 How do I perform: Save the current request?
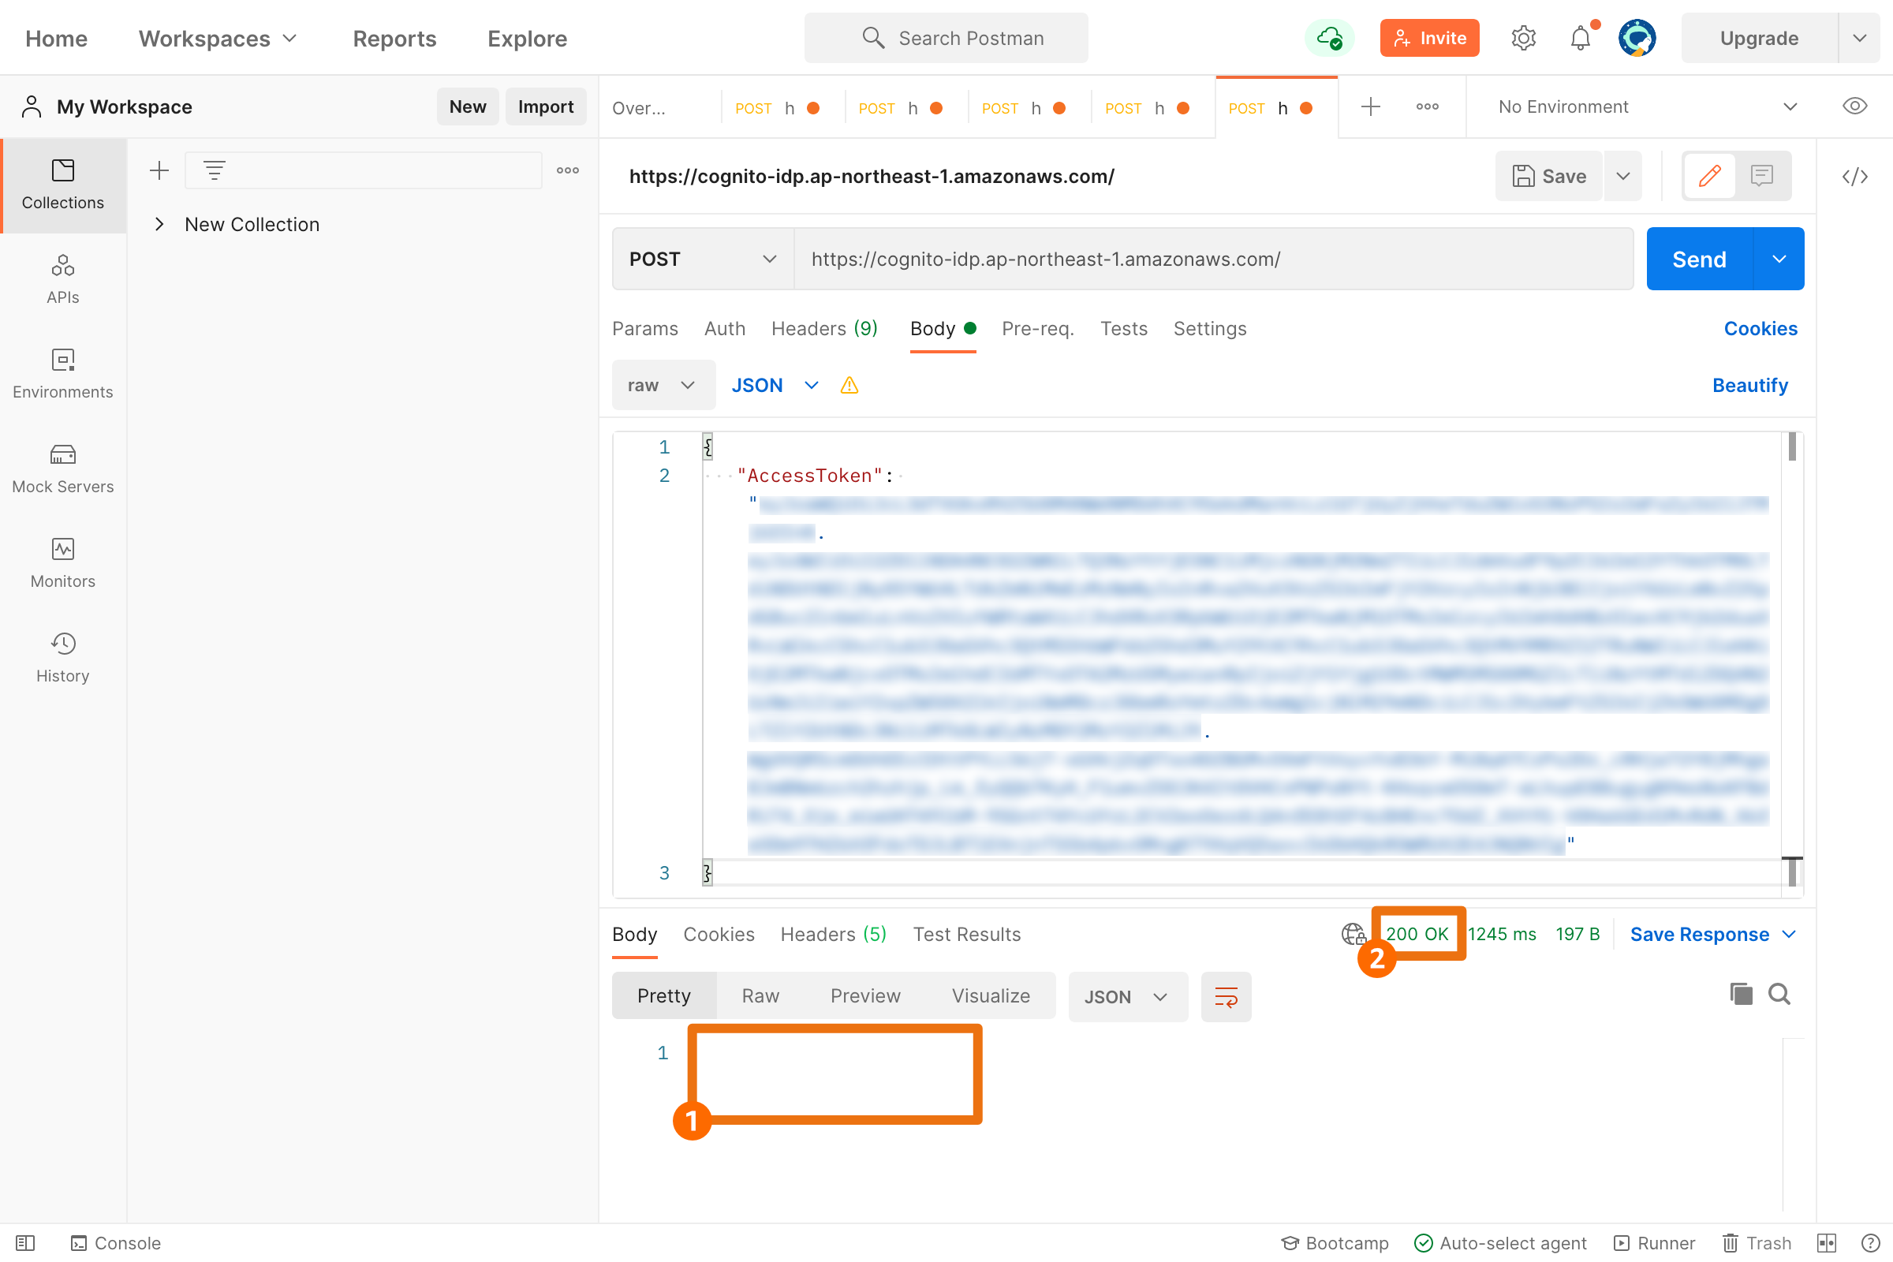pyautogui.click(x=1549, y=175)
